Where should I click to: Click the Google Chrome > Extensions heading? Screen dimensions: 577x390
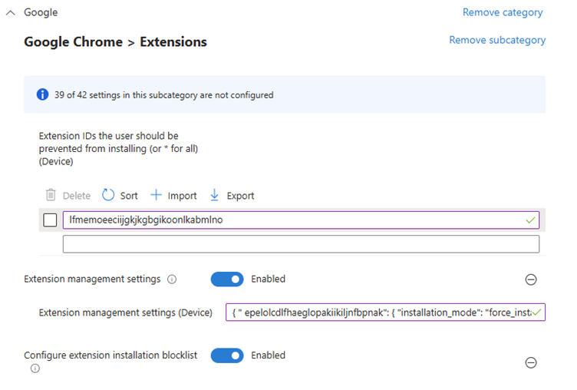tap(116, 42)
